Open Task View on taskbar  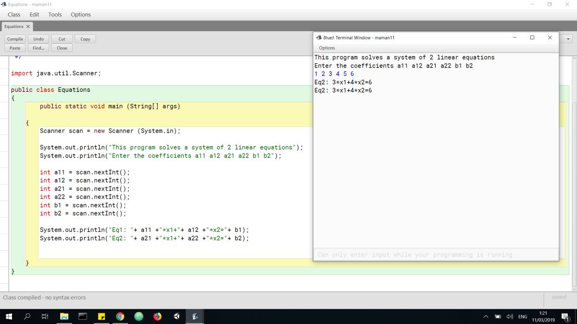point(45,317)
